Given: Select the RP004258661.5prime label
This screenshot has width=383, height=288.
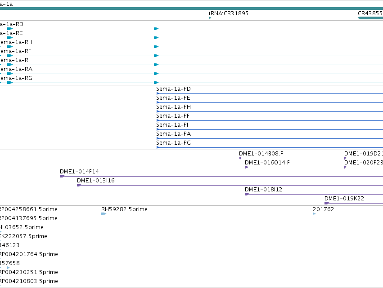Looking at the screenshot, I should [x=28, y=209].
